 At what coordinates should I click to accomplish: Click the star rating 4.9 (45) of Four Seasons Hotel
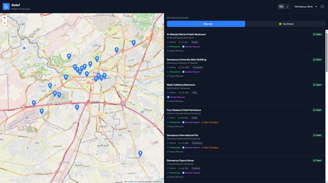pyautogui.click(x=183, y=118)
